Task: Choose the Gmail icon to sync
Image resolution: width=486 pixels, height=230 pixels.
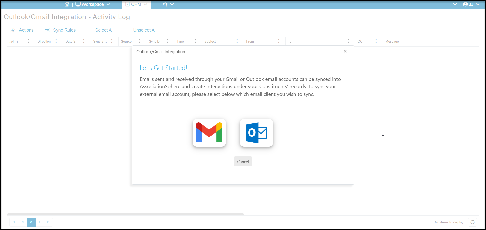Action: 209,133
